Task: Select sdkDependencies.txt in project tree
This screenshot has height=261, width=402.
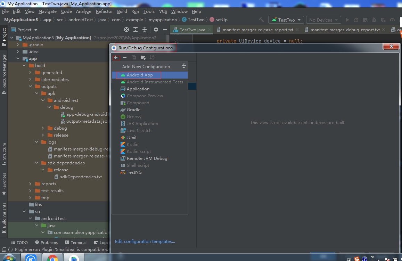Action: click(x=81, y=177)
